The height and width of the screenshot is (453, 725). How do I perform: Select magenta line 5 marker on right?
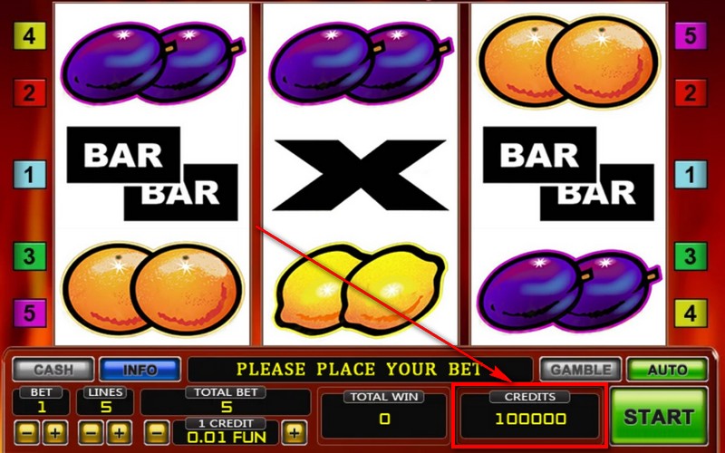coord(691,35)
